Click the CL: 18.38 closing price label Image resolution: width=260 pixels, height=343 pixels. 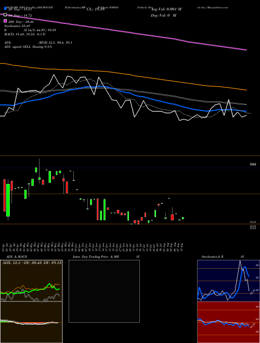[96, 9]
